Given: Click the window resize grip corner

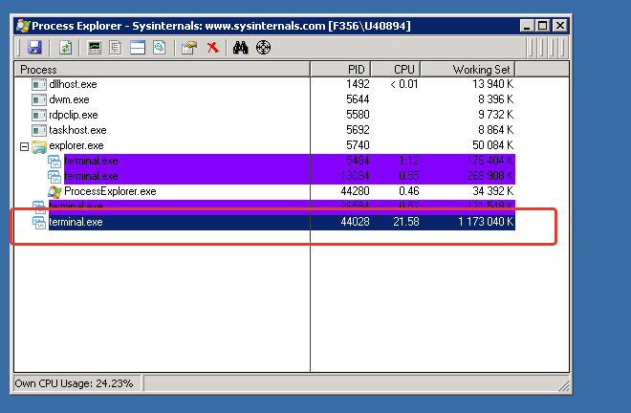Looking at the screenshot, I should [x=564, y=385].
